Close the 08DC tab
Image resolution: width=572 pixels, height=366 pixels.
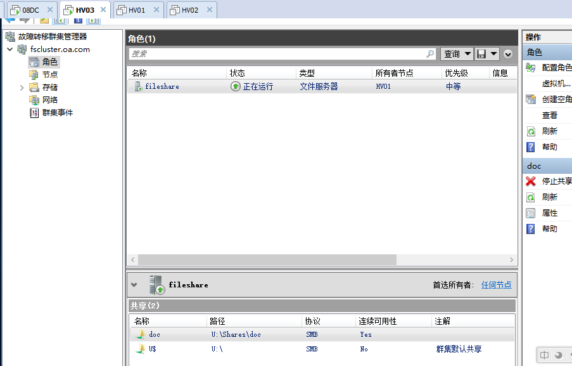pyautogui.click(x=50, y=10)
